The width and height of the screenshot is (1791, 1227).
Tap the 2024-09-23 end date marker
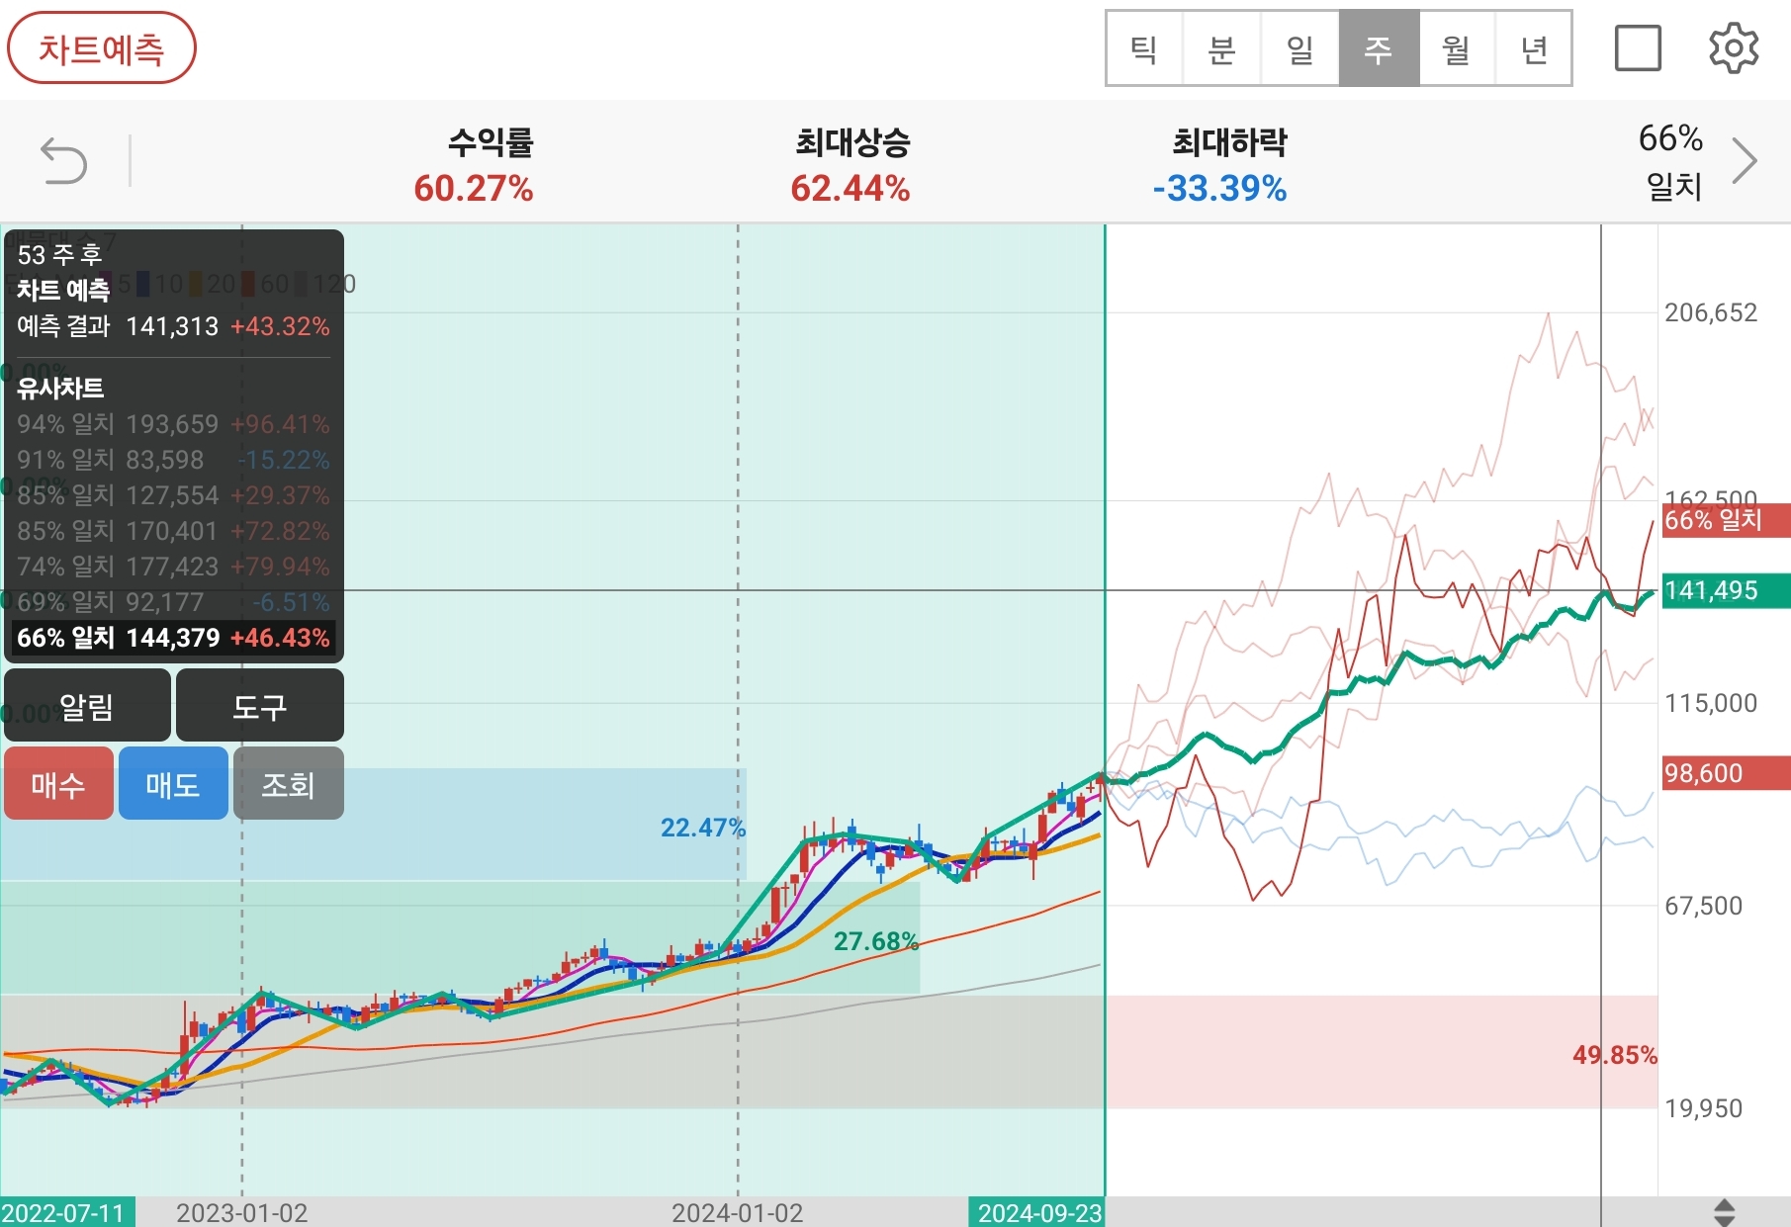[x=1037, y=1212]
